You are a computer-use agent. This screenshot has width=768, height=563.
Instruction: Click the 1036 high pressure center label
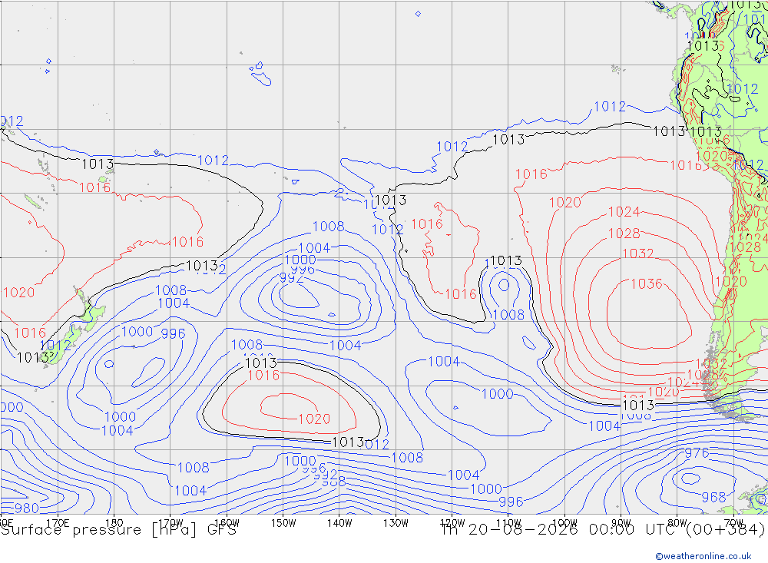(646, 283)
